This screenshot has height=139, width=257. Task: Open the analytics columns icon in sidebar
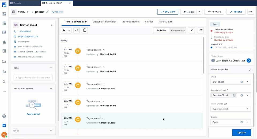click(4, 72)
